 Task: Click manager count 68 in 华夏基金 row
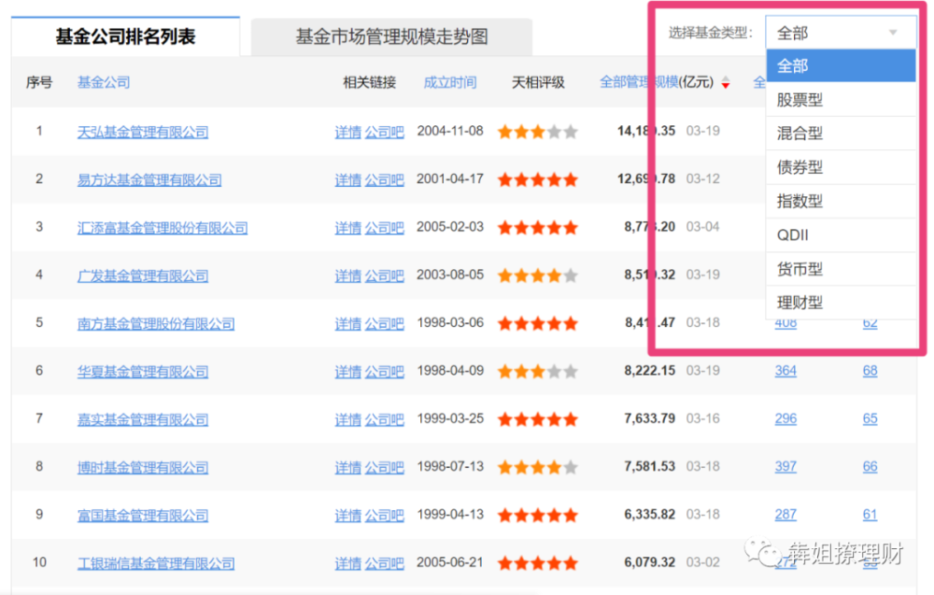[x=870, y=371]
